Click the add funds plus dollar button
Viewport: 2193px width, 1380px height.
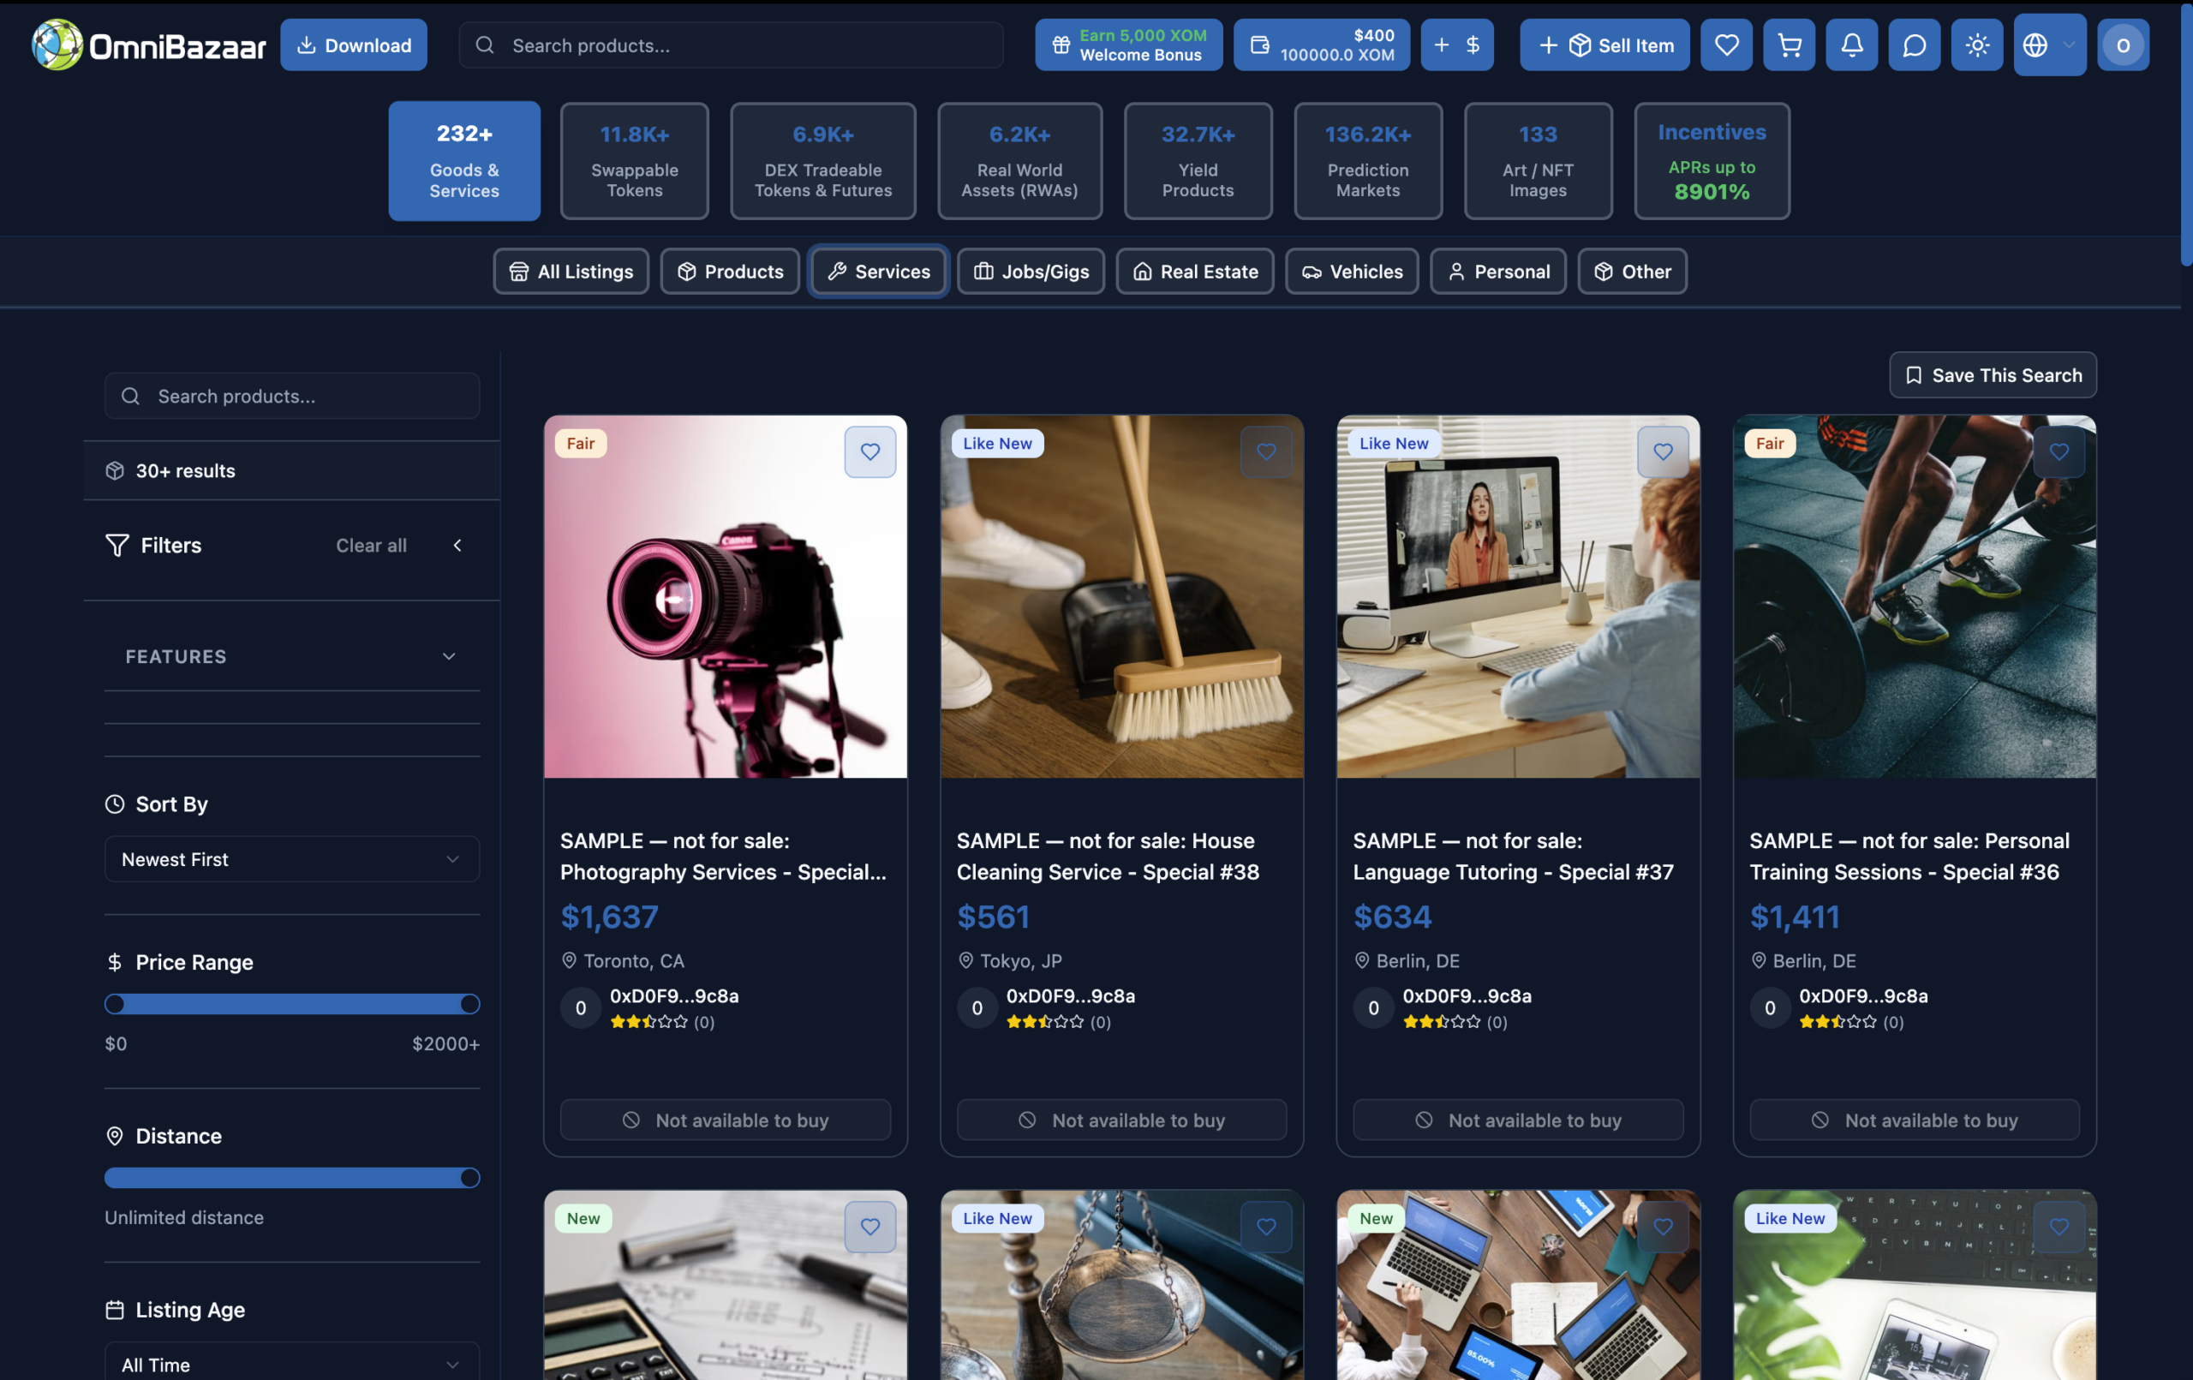1456,45
